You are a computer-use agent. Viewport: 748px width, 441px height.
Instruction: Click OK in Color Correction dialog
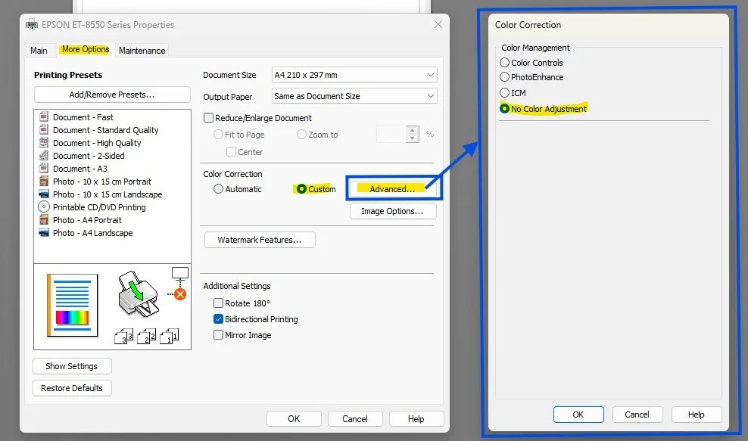tap(578, 415)
